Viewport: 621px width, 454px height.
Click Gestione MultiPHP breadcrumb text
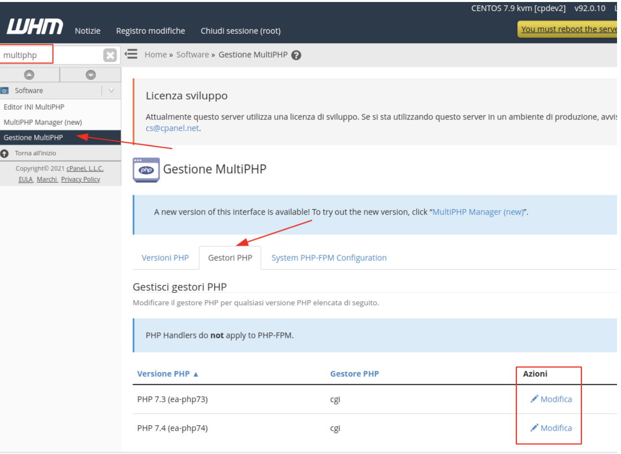(253, 55)
